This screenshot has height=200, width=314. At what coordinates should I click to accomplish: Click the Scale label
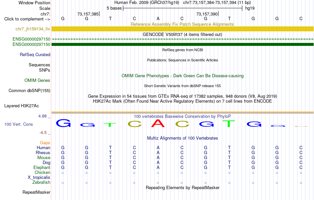coord(45,8)
